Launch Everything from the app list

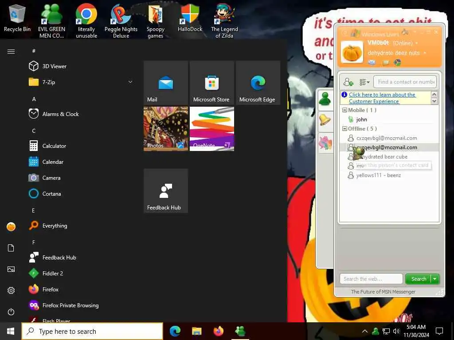click(55, 225)
